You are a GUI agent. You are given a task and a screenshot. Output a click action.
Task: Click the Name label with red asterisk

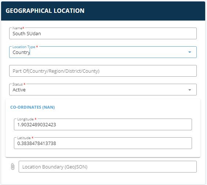coord(18,28)
